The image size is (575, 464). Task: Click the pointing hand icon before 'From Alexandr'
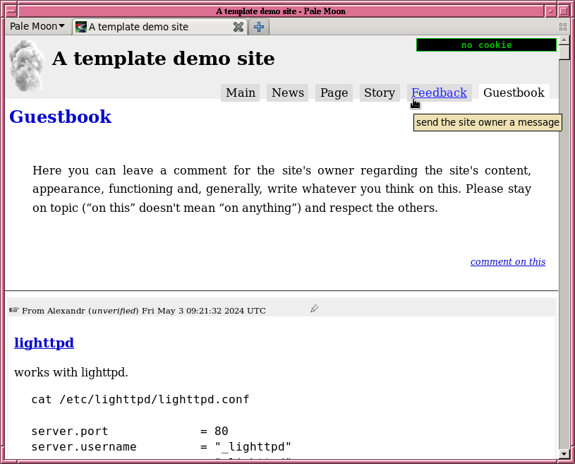pos(14,310)
